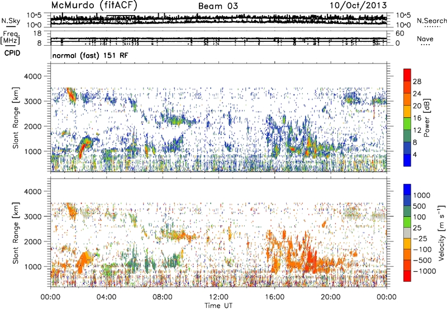Click the -1000 tick on Velocity color bar

click(425, 271)
